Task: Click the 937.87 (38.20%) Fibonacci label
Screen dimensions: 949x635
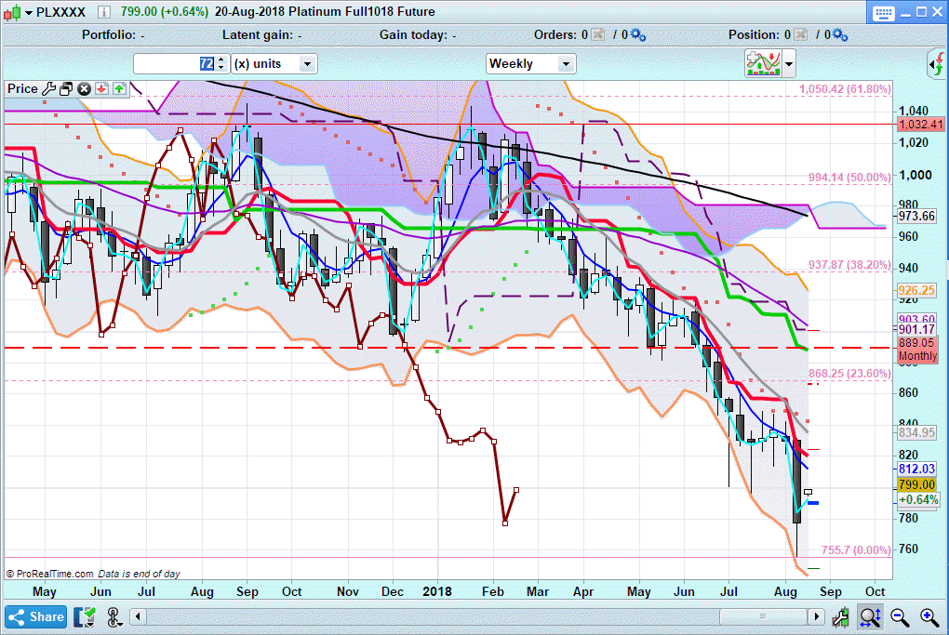Action: [849, 265]
